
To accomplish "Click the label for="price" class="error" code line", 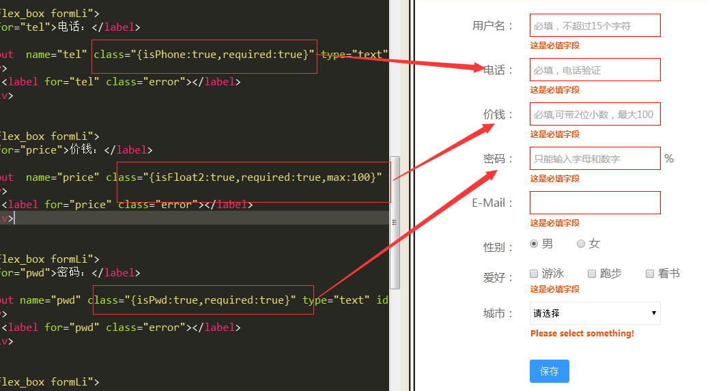I will click(x=127, y=205).
